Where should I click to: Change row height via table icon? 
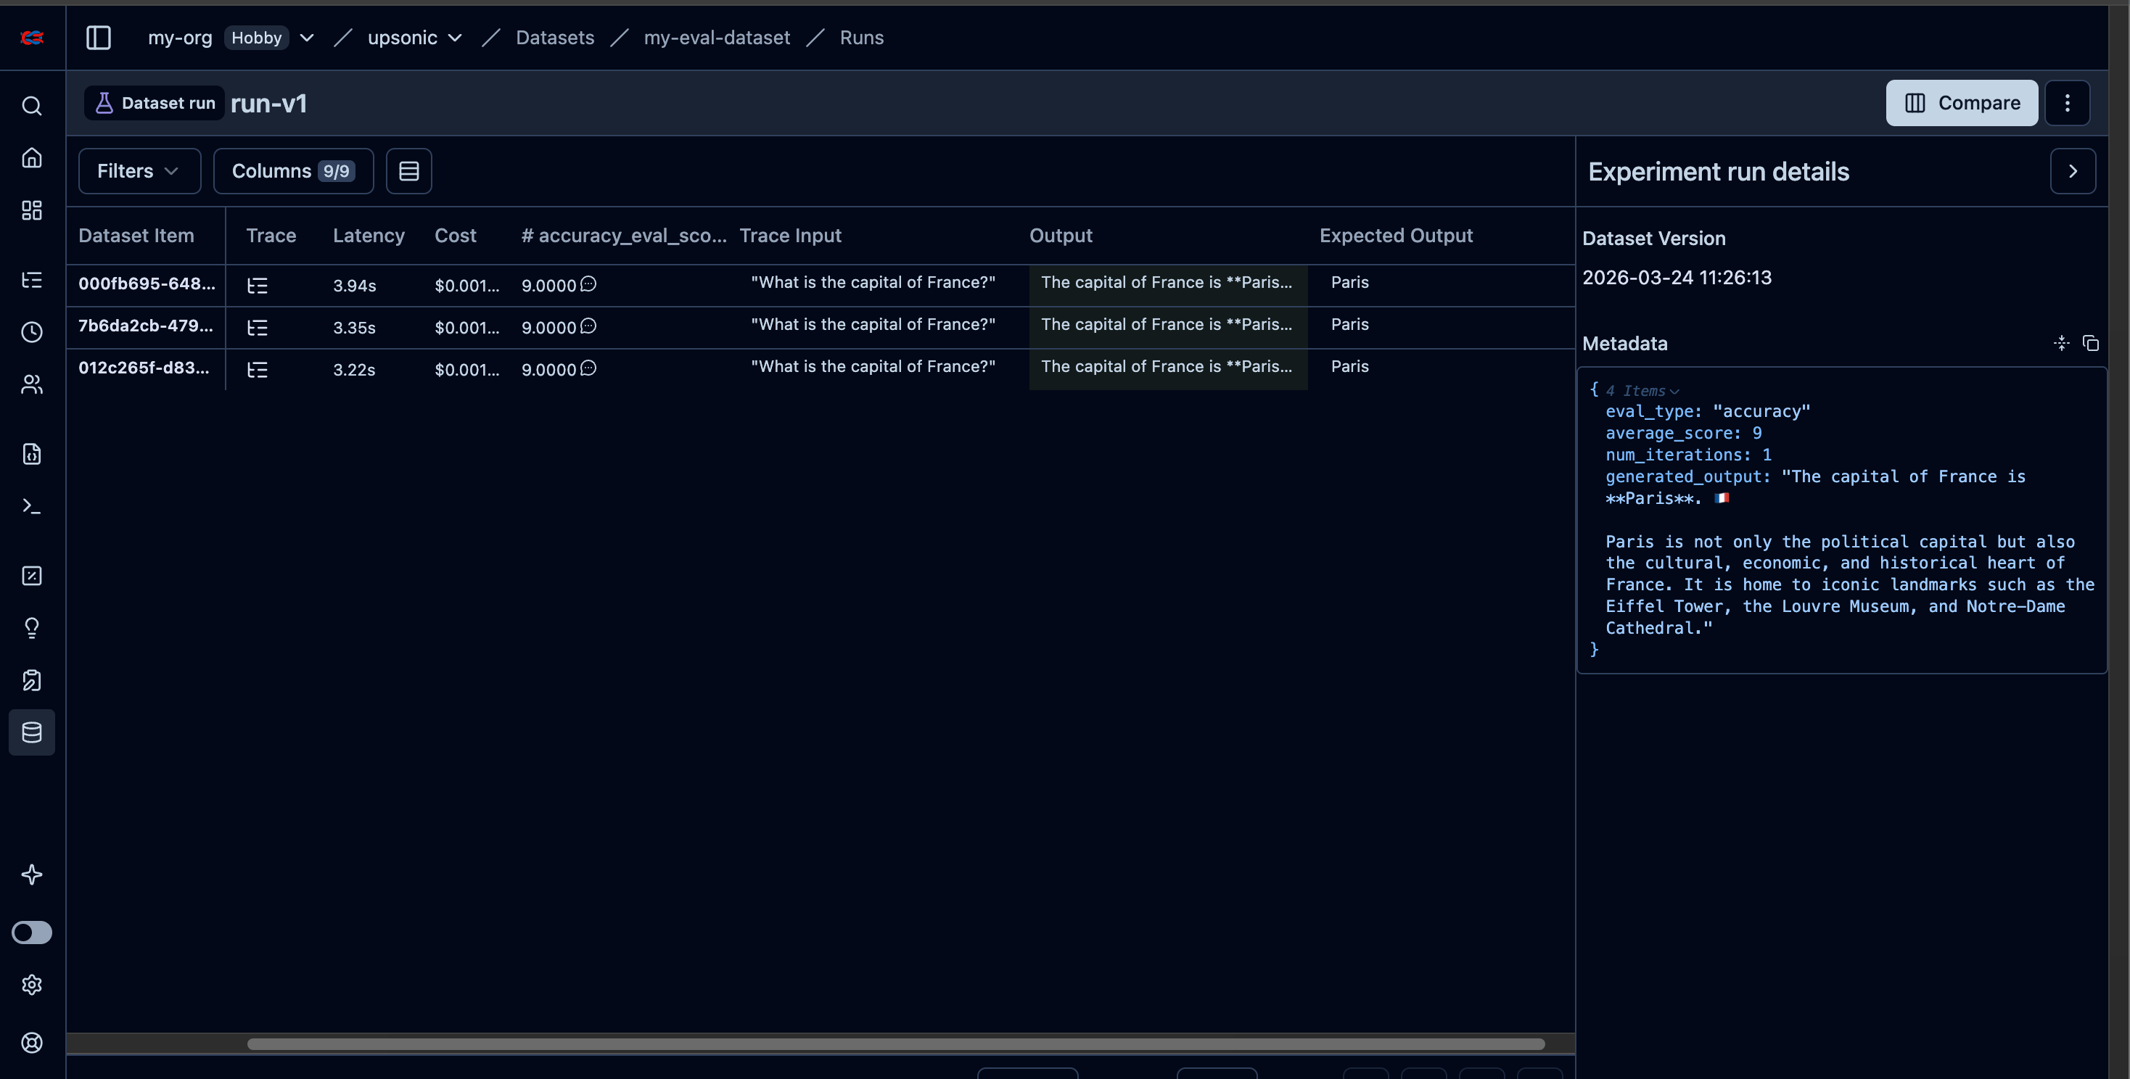coord(408,171)
